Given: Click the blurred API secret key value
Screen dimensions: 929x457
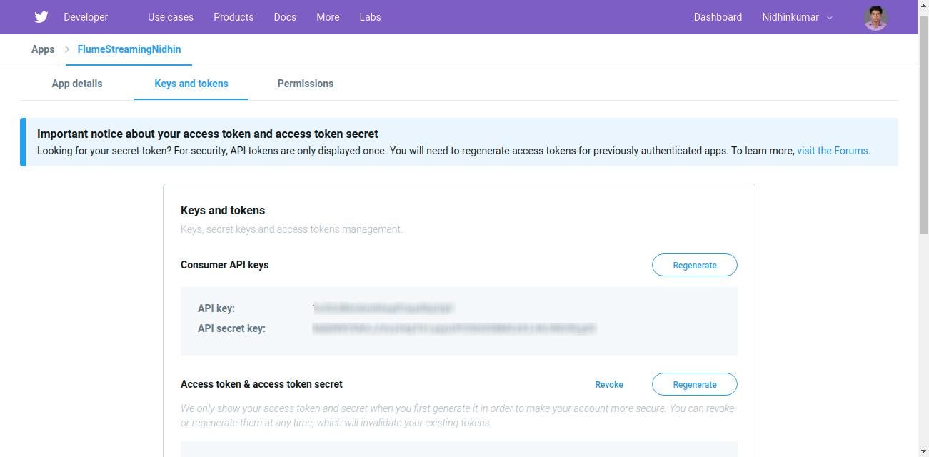Looking at the screenshot, I should (x=454, y=328).
